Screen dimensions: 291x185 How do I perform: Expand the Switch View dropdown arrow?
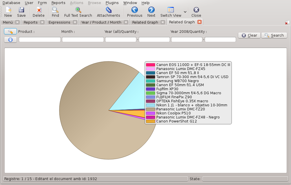[185, 12]
